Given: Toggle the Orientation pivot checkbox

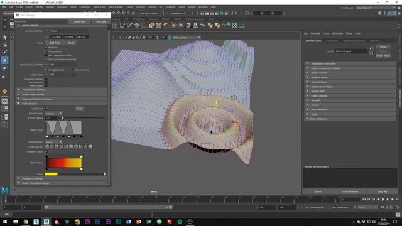Looking at the screenshot, I should [46, 51].
